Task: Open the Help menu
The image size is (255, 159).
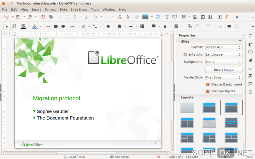Action: click(x=122, y=9)
